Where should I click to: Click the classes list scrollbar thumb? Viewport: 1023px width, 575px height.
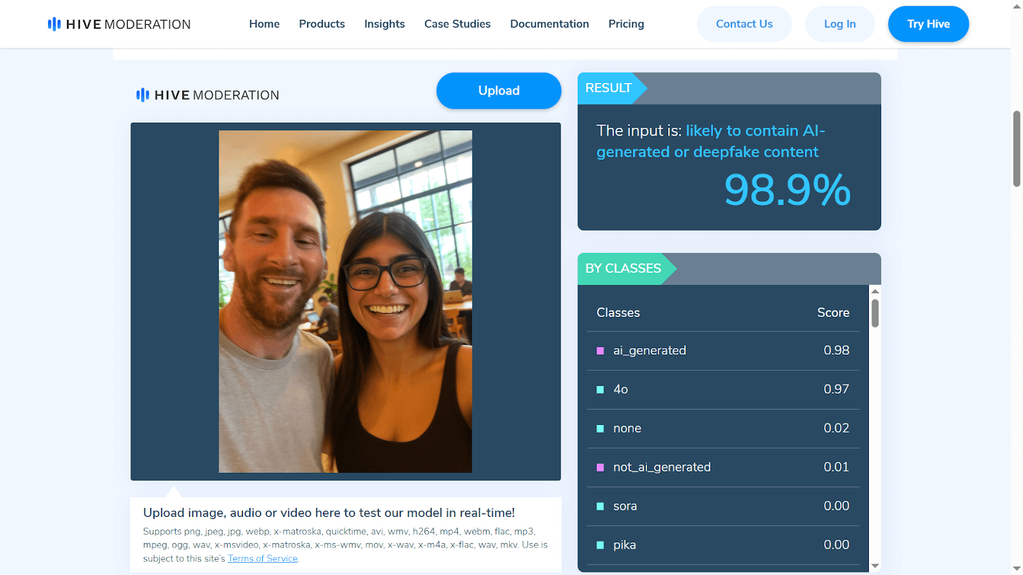click(x=875, y=313)
